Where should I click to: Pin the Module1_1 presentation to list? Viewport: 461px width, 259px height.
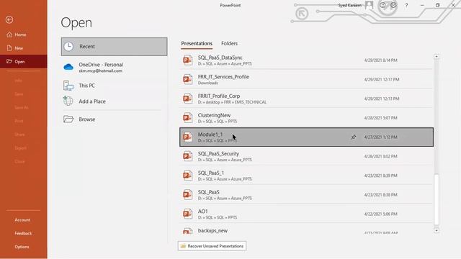[x=354, y=137]
